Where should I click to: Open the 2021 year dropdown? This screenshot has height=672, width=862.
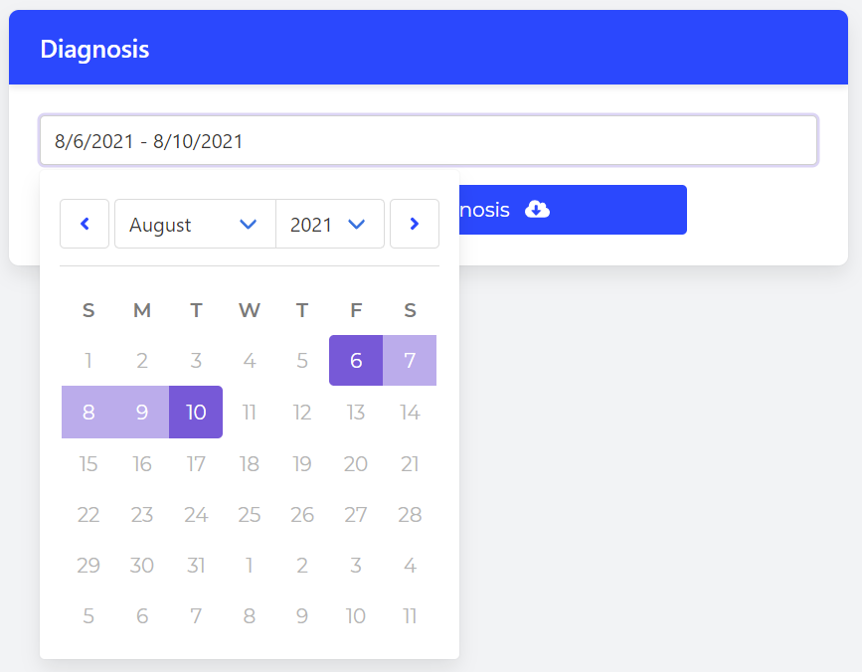click(329, 224)
